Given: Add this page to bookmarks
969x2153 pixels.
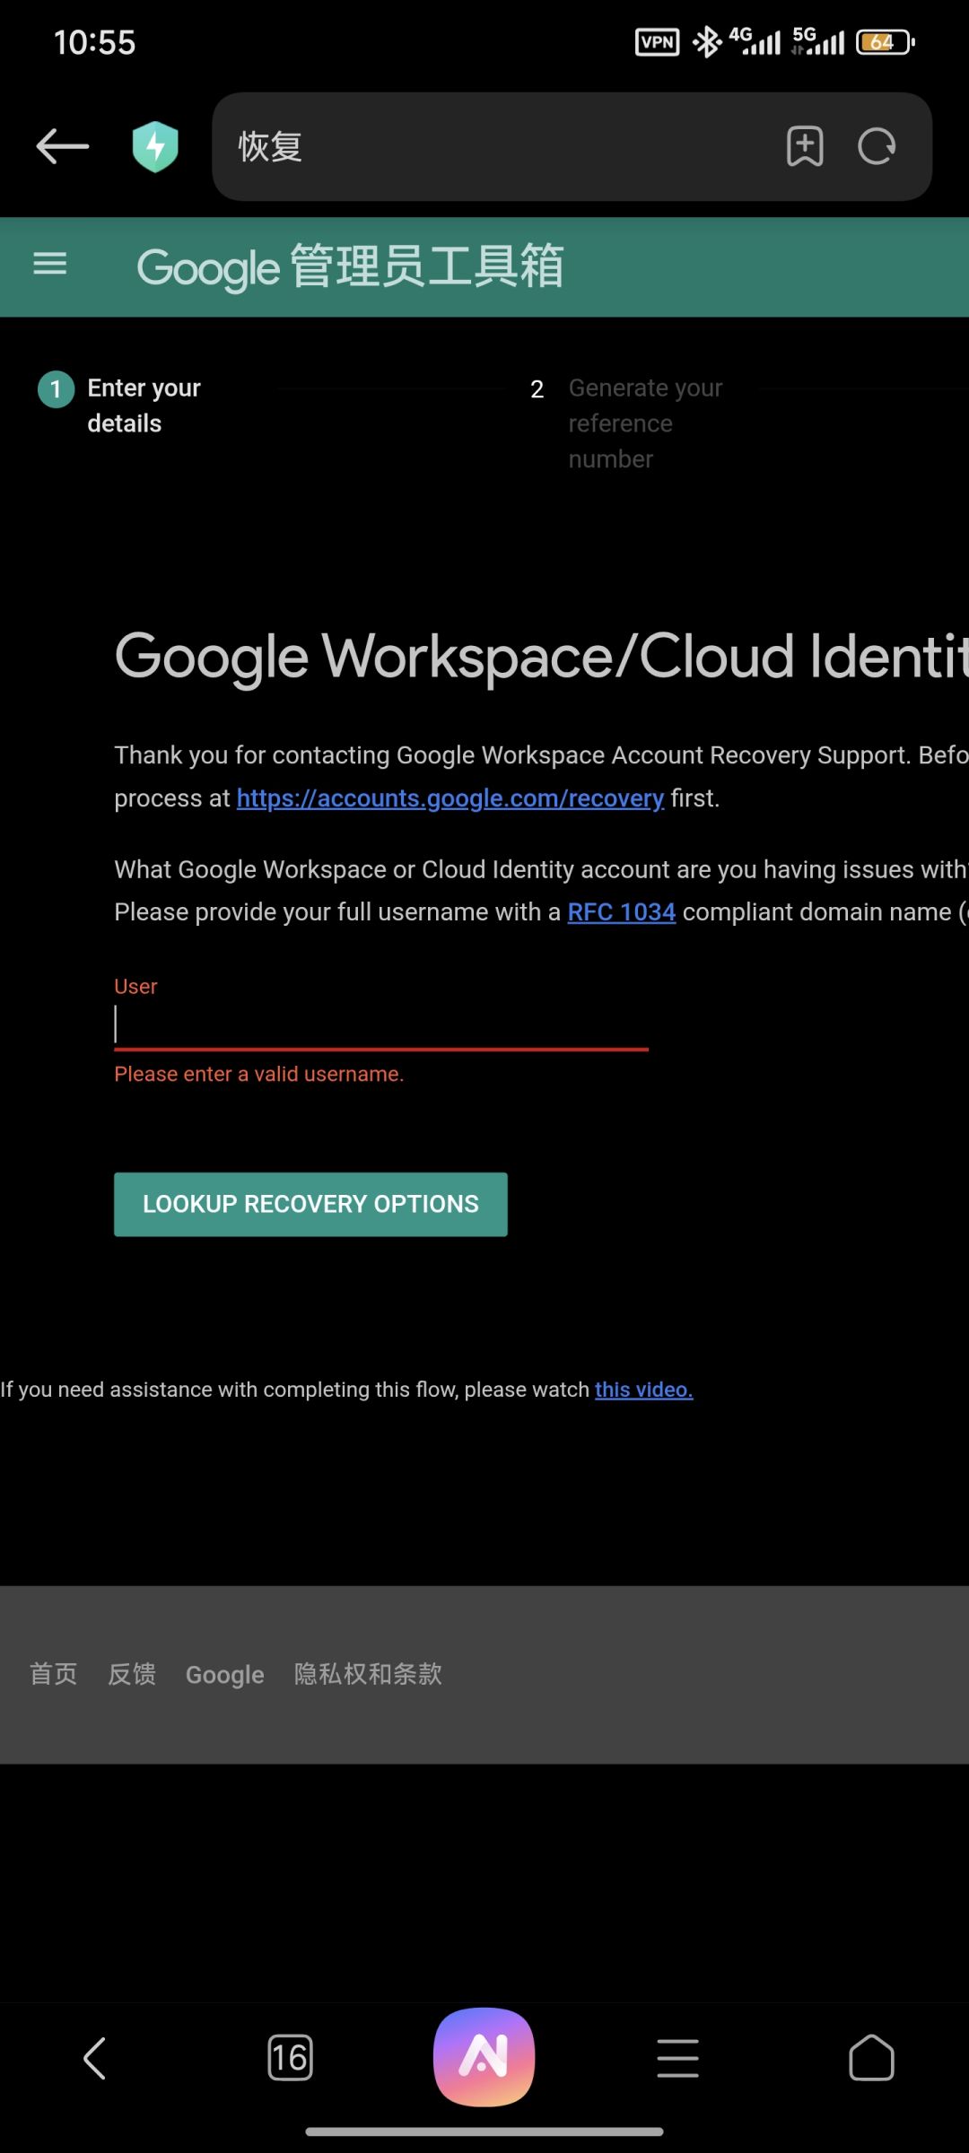Looking at the screenshot, I should coord(805,146).
